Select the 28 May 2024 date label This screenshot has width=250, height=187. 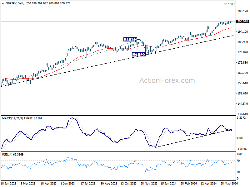click(229, 183)
